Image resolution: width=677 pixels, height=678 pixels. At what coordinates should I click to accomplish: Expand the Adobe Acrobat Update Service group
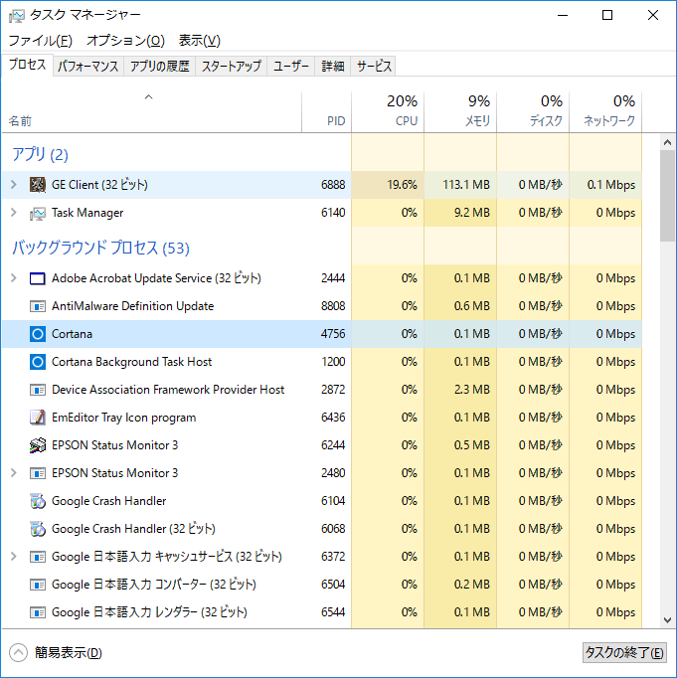point(14,278)
